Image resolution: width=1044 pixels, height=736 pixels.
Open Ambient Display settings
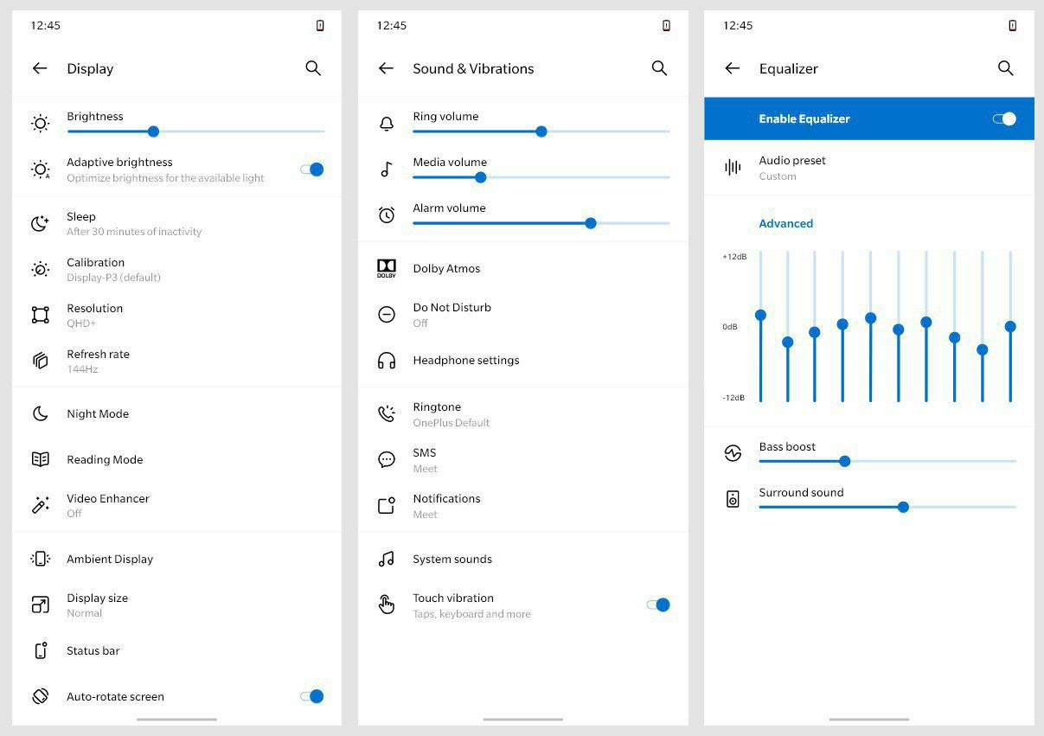point(177,559)
